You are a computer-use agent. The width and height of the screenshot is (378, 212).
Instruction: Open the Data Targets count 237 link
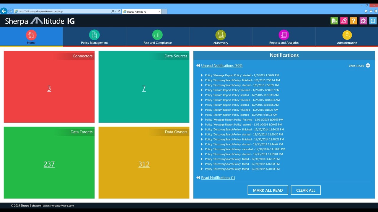[x=49, y=164]
